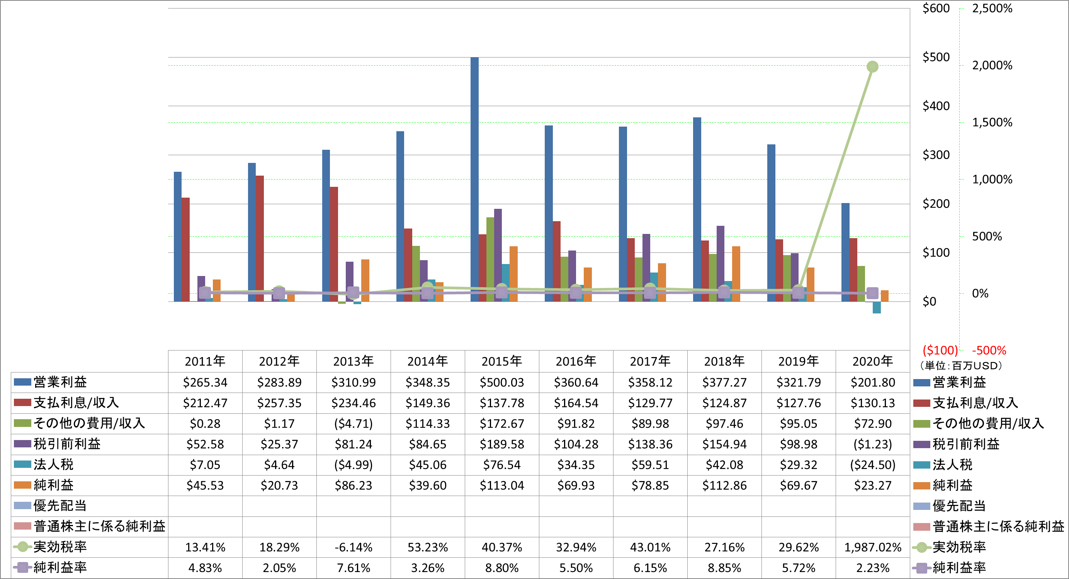1069x579 pixels.
Task: Click the 2.05% net margin cell
Action: click(279, 567)
